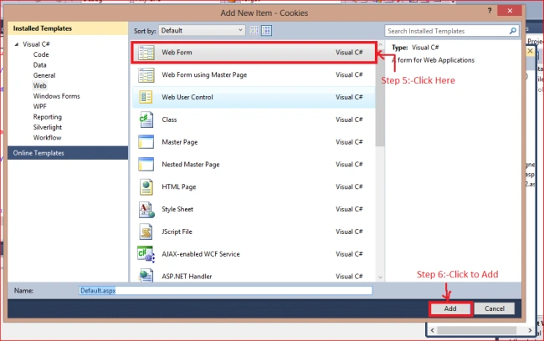Viewport: 544px width, 341px height.
Task: Click the "Class" template name
Action: 169,120
